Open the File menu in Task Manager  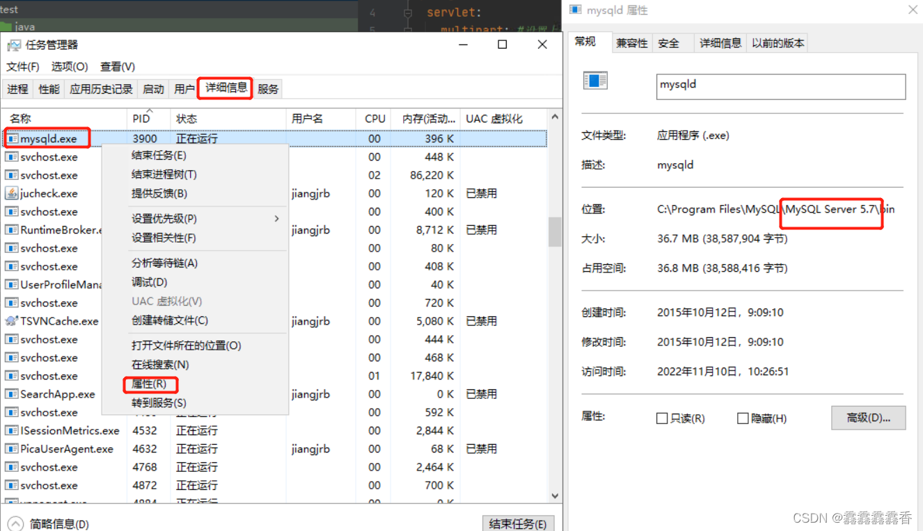tap(23, 67)
